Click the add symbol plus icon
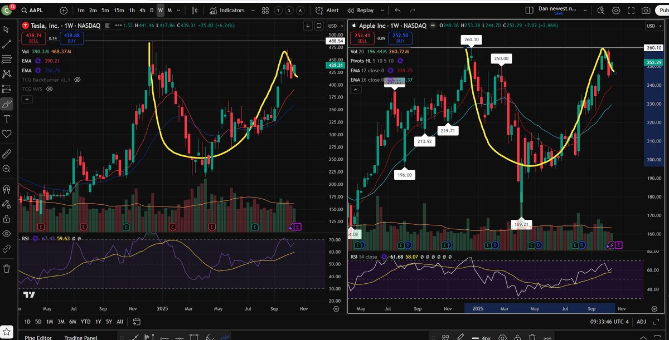This screenshot has width=669, height=340. tap(64, 11)
